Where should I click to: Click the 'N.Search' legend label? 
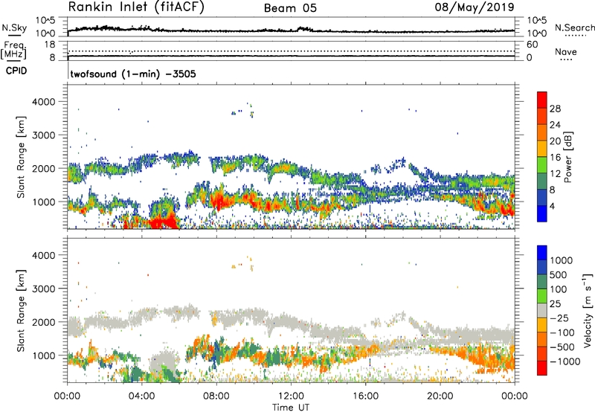click(575, 28)
